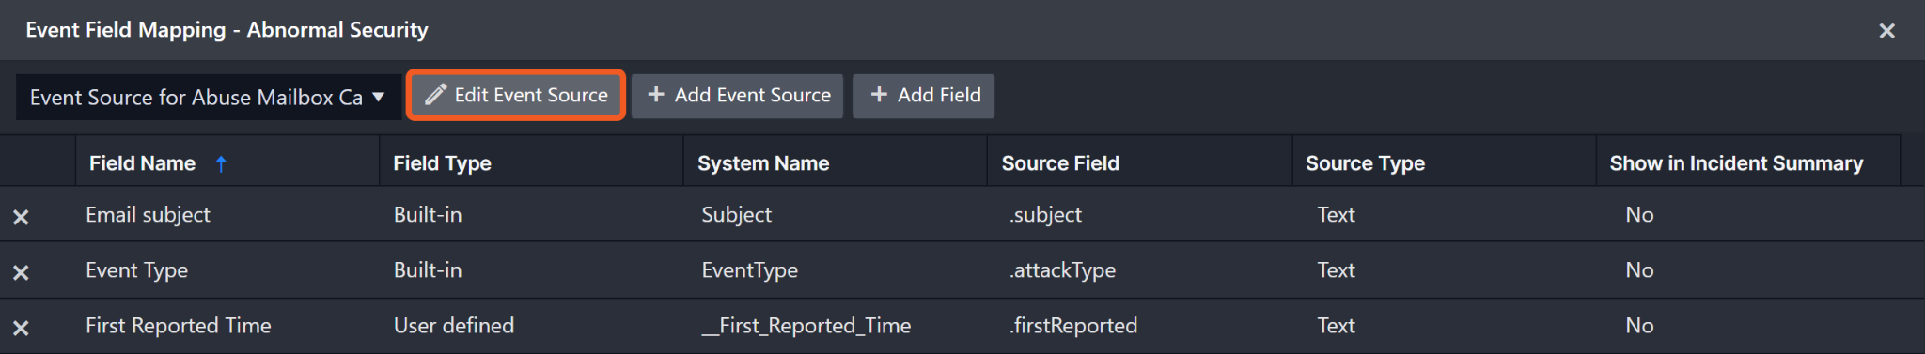The image size is (1925, 354).
Task: Expand the event source selector arrow
Action: point(379,97)
